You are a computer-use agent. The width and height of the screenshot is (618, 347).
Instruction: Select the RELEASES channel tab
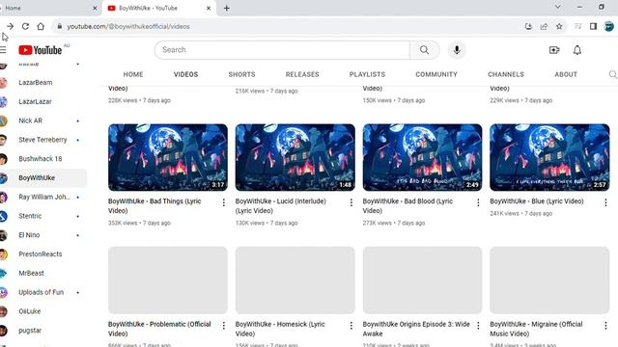(x=302, y=74)
